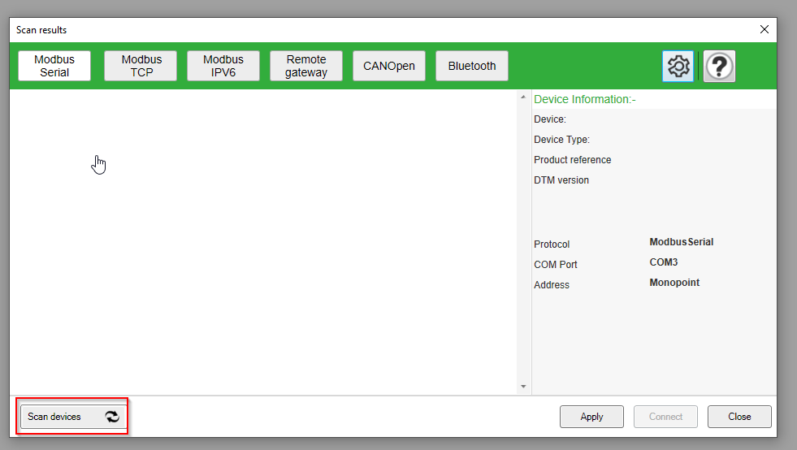This screenshot has width=797, height=450.
Task: Switch to the Modbus TCP tab
Action: tap(141, 66)
